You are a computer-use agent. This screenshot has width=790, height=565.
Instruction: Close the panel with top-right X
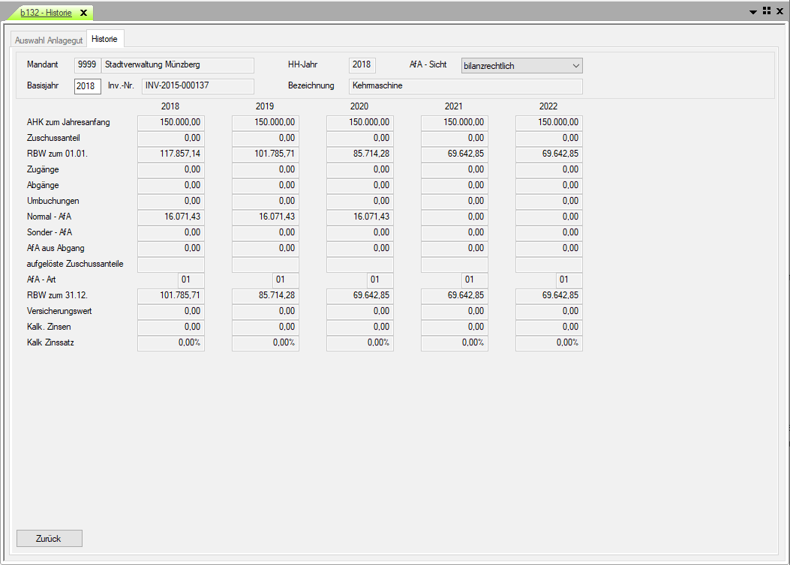(x=779, y=11)
